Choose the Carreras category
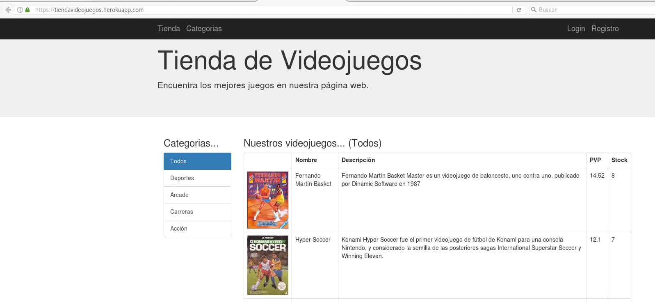The image size is (655, 302). [197, 212]
